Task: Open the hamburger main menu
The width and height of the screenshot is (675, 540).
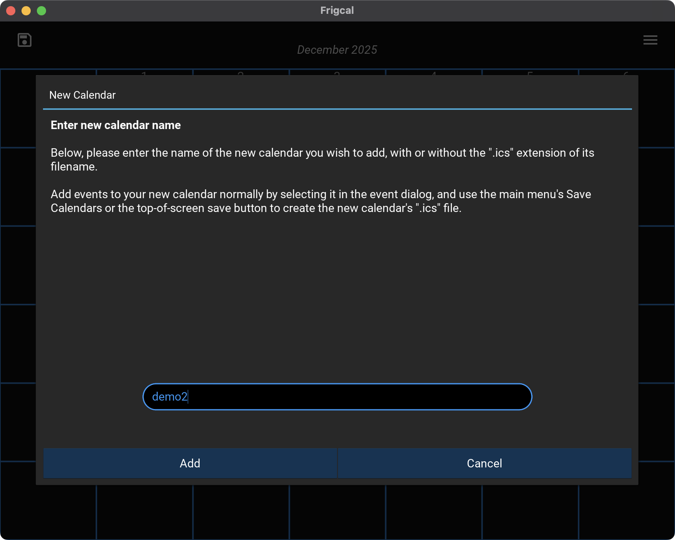Action: coord(650,40)
